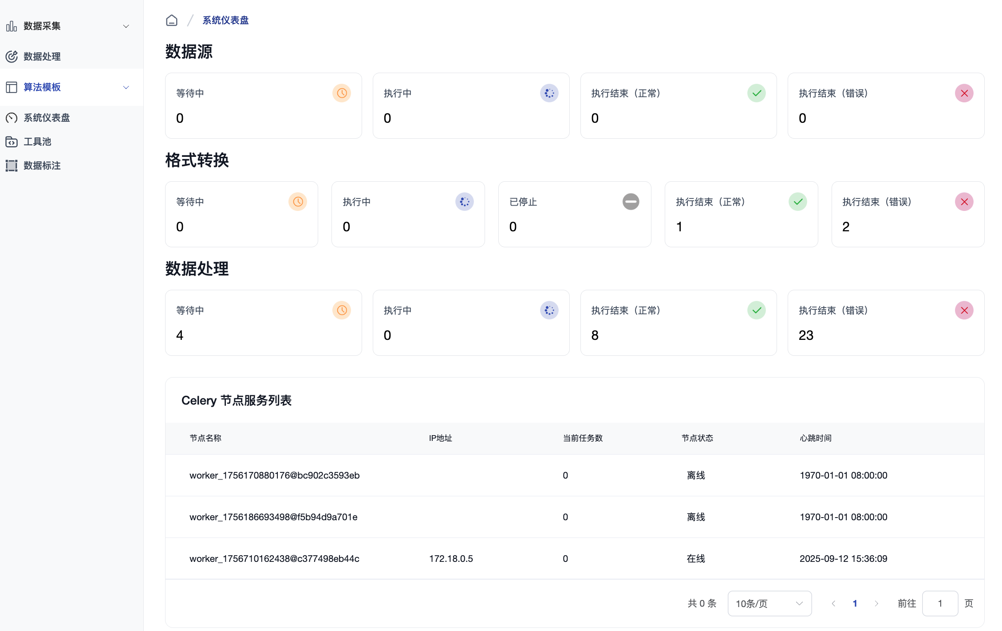The image size is (1002, 631).
Task: Click the previous page arrow
Action: coord(833,603)
